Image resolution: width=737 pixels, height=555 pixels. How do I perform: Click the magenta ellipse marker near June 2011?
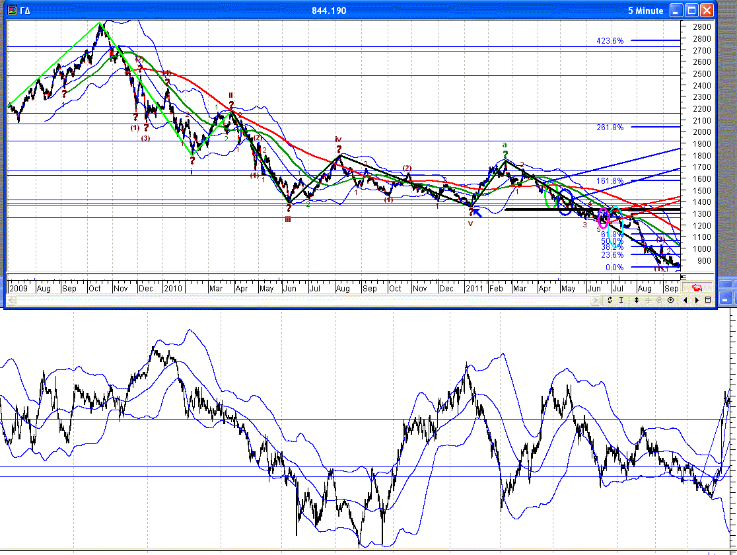click(x=604, y=219)
